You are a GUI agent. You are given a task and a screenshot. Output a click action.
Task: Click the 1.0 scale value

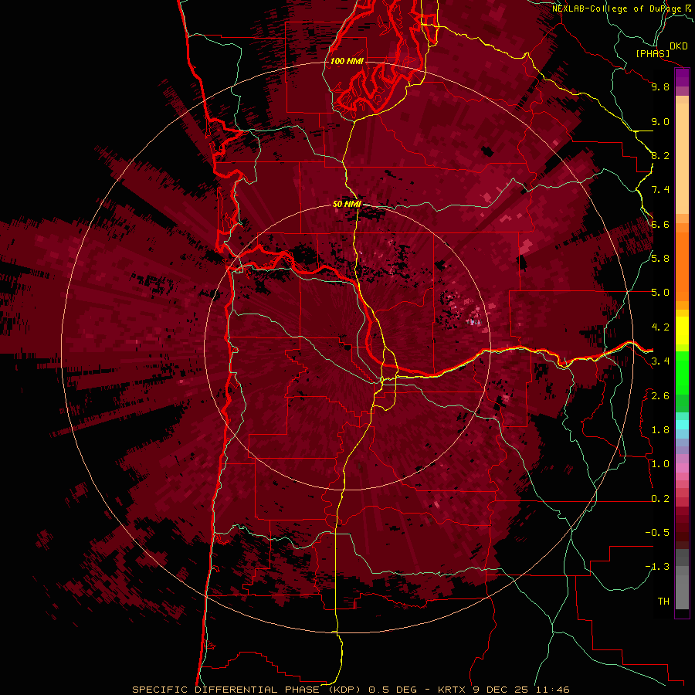coord(660,464)
